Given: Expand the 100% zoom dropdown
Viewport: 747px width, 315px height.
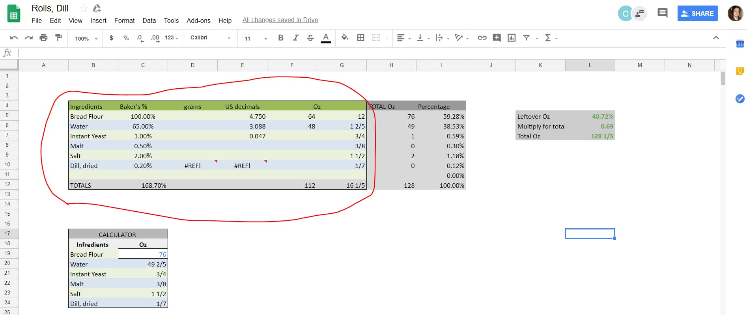Looking at the screenshot, I should [x=86, y=38].
